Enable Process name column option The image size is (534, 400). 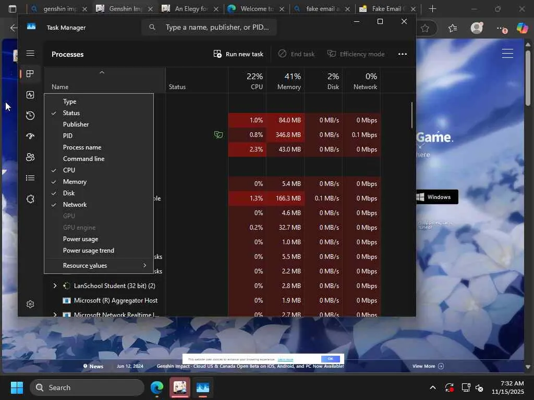(99, 147)
